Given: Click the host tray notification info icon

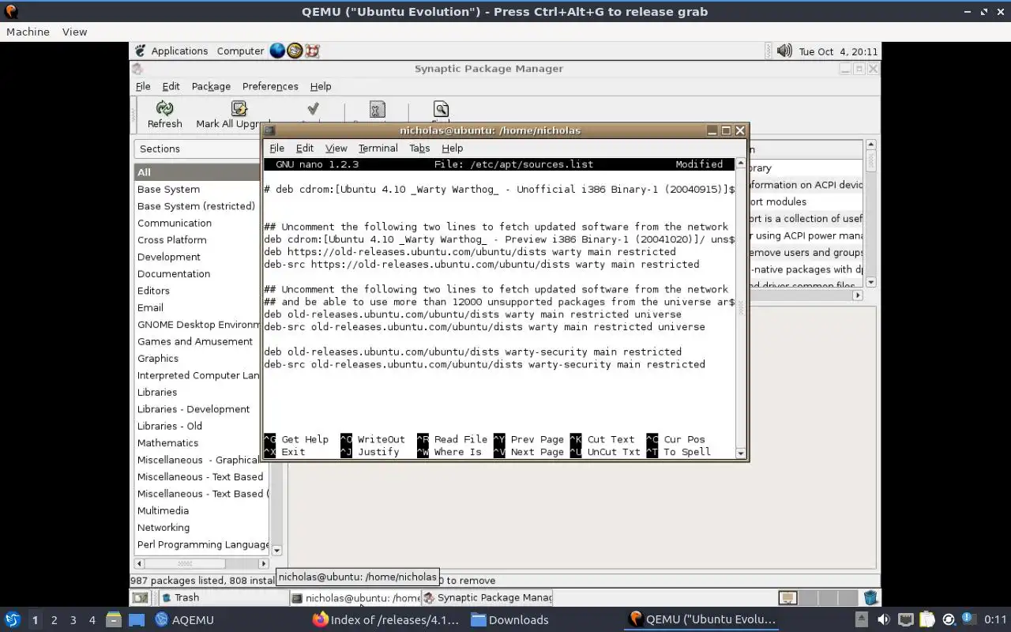Looking at the screenshot, I should 968,619.
